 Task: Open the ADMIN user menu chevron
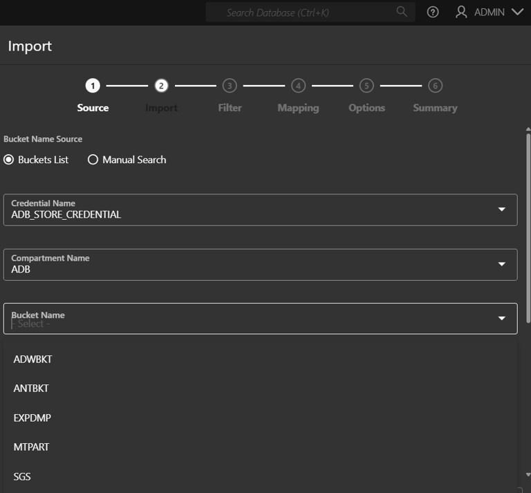517,12
